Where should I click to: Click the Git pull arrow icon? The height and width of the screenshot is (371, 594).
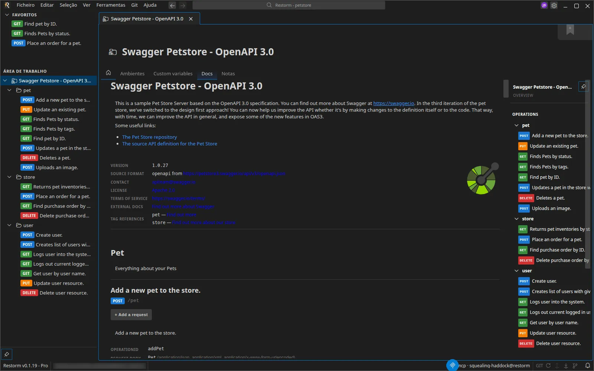click(566, 365)
